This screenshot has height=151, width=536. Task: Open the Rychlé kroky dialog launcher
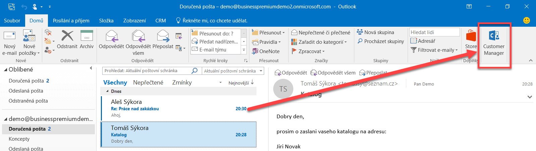click(246, 60)
